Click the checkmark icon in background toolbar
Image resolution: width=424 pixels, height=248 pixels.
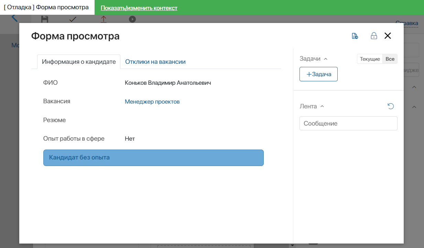tap(73, 19)
